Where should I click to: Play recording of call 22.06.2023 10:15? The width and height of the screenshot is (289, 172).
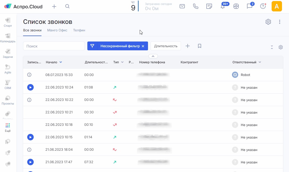click(30, 137)
